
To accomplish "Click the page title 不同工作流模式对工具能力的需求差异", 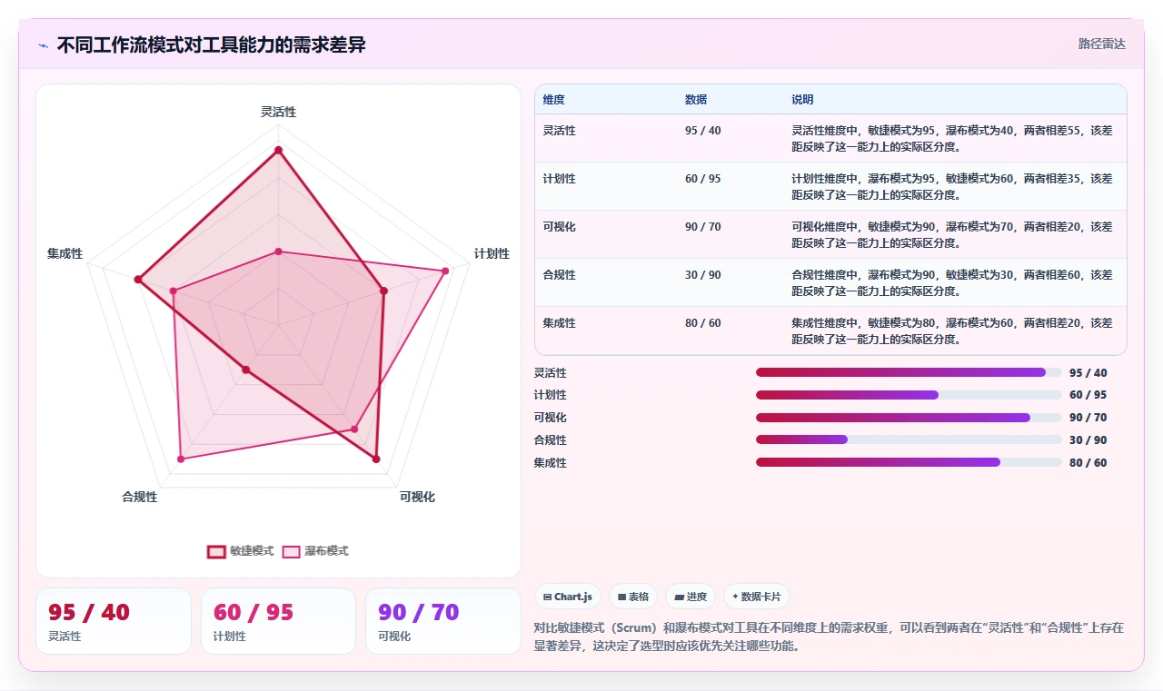I will [x=212, y=44].
